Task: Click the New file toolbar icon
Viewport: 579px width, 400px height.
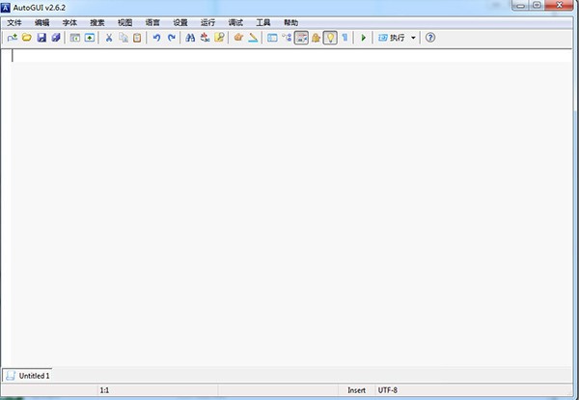Action: [12, 38]
